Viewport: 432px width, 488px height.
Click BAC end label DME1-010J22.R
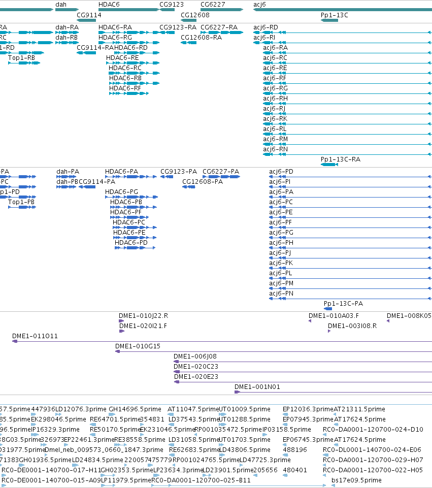pos(143,315)
